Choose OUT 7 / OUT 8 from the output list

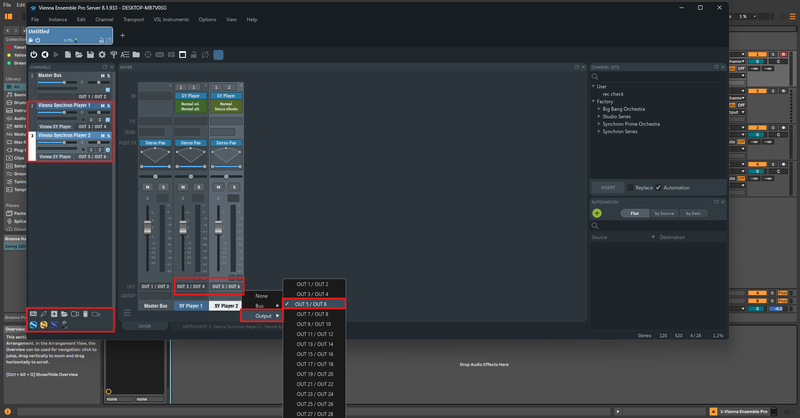(x=314, y=314)
